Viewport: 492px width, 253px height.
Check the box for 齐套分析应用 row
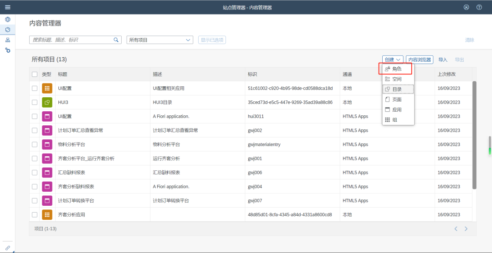(35, 215)
